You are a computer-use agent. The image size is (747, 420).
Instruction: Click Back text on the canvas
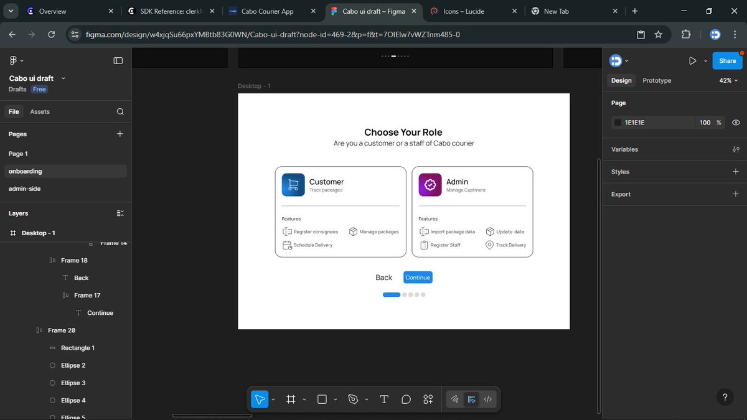pyautogui.click(x=384, y=278)
